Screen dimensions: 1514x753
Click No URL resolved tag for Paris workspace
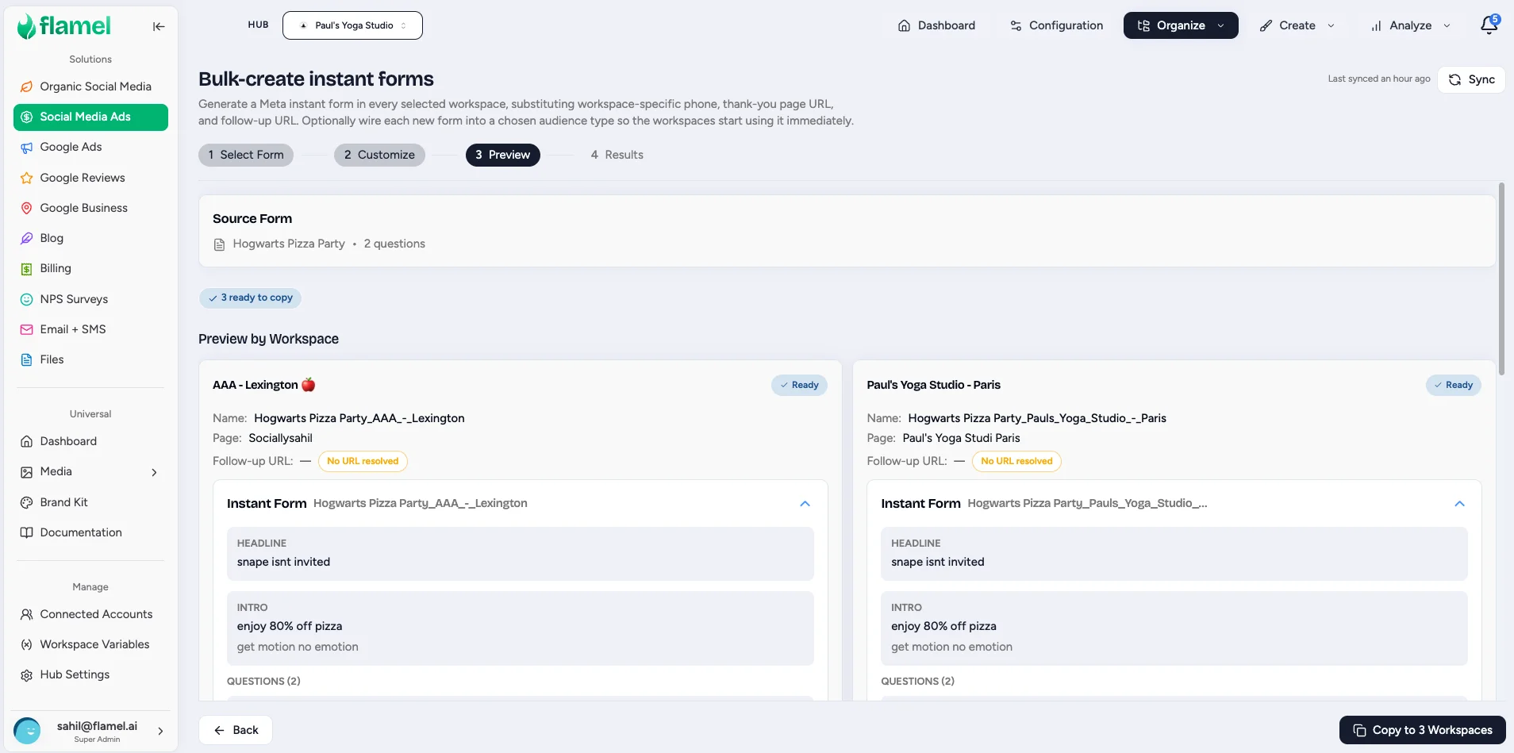(x=1016, y=461)
